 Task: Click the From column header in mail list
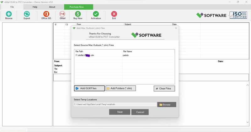point(79,24)
